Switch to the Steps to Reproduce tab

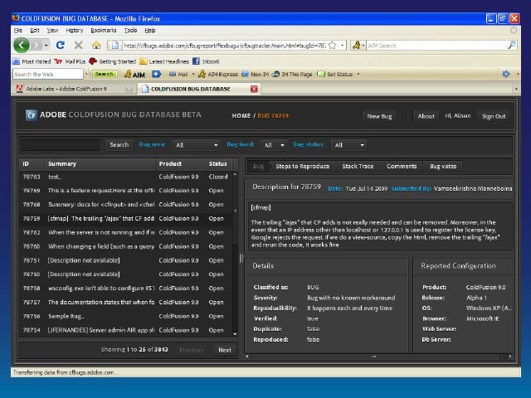click(302, 166)
